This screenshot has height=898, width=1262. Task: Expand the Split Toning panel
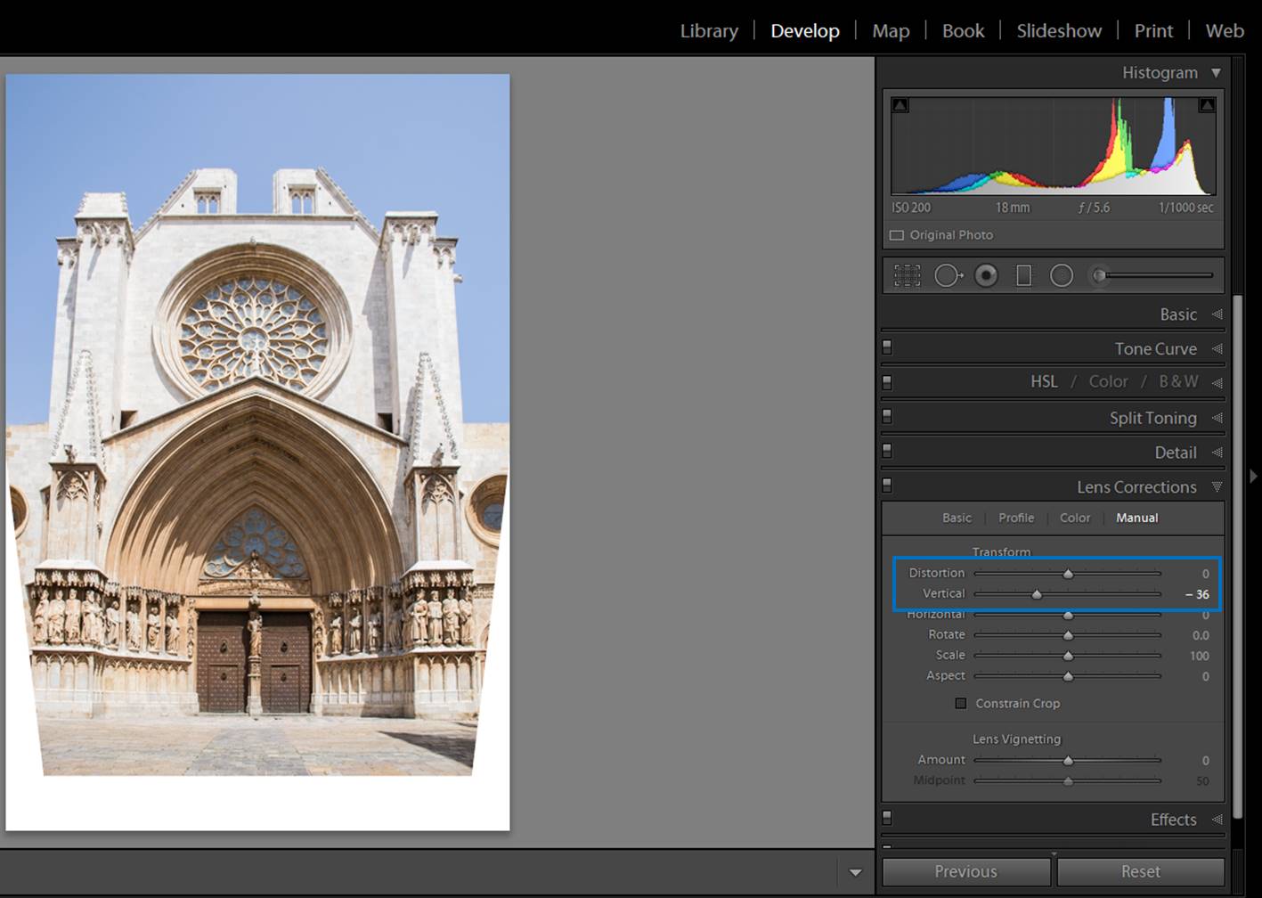(x=1217, y=418)
